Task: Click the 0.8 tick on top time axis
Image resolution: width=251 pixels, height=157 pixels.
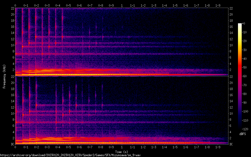Action: tap(101, 5)
